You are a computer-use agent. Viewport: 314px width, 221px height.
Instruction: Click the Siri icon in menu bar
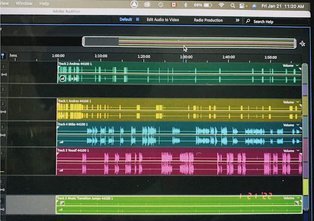tap(254, 6)
